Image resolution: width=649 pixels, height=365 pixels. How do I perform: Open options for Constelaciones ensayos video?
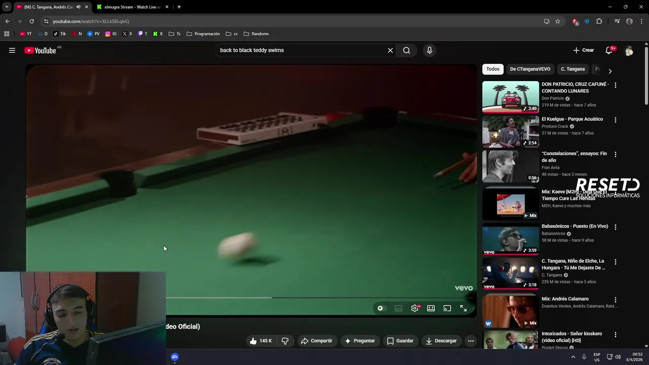pyautogui.click(x=616, y=155)
